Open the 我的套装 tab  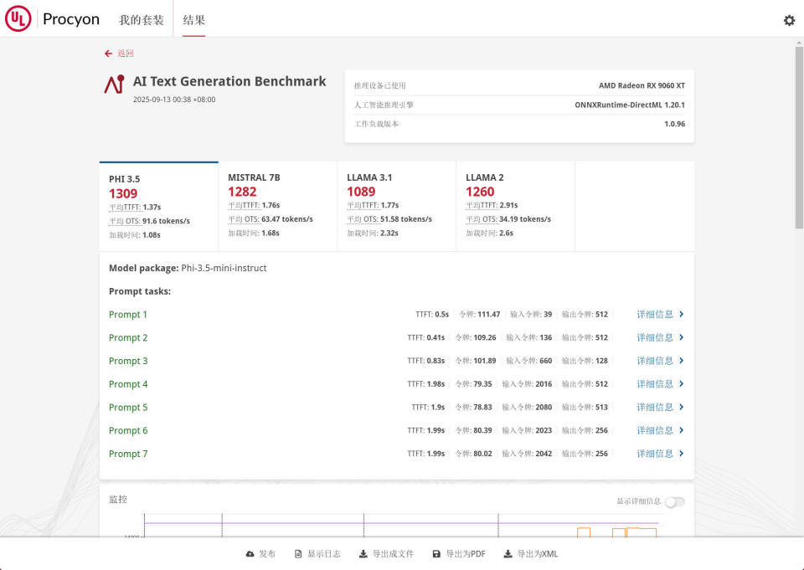141,20
